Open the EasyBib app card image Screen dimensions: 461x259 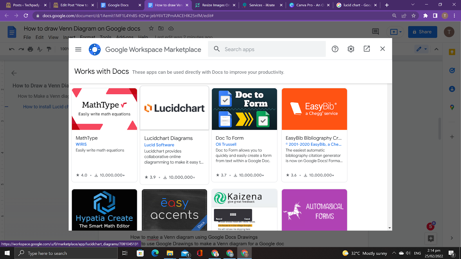314,109
